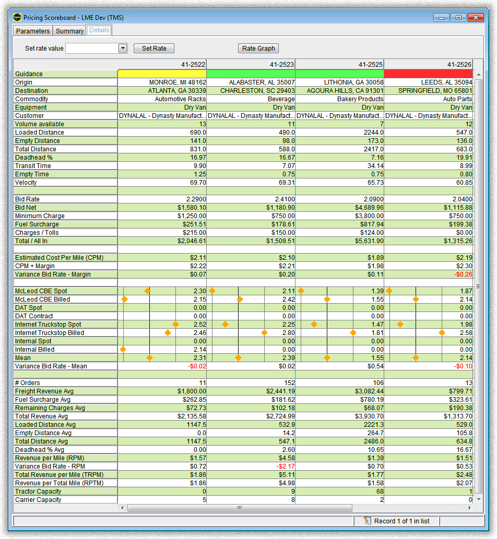This screenshot has height=539, width=497.
Task: Click Internet Truckstop Spot diamond marker for 41-2525
Action: tap(314, 325)
